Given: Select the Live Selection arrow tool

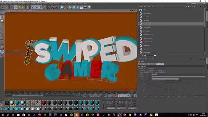Looking at the screenshot, I should (12, 7).
